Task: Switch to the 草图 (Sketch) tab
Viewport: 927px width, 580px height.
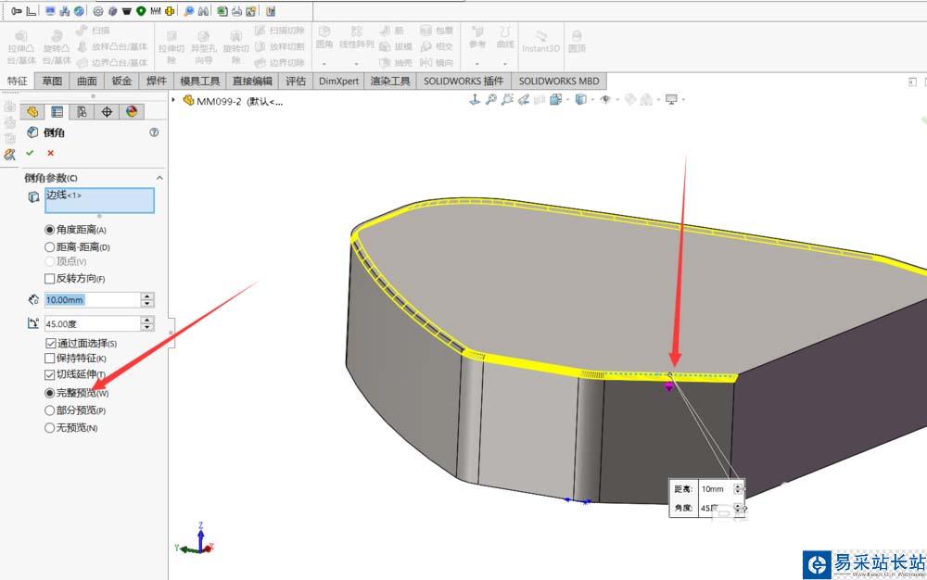Action: pyautogui.click(x=52, y=81)
